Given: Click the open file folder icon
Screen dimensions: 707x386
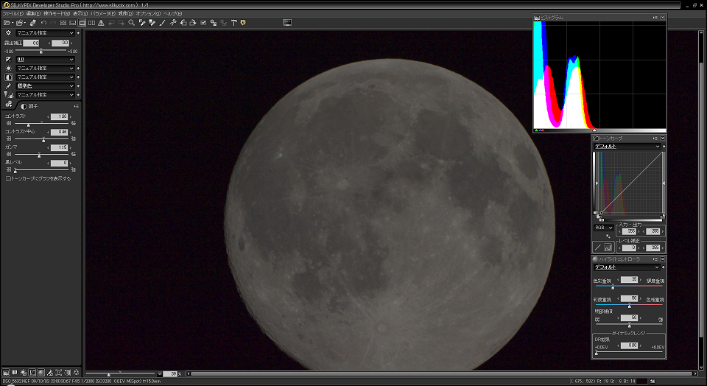Looking at the screenshot, I should 7,23.
